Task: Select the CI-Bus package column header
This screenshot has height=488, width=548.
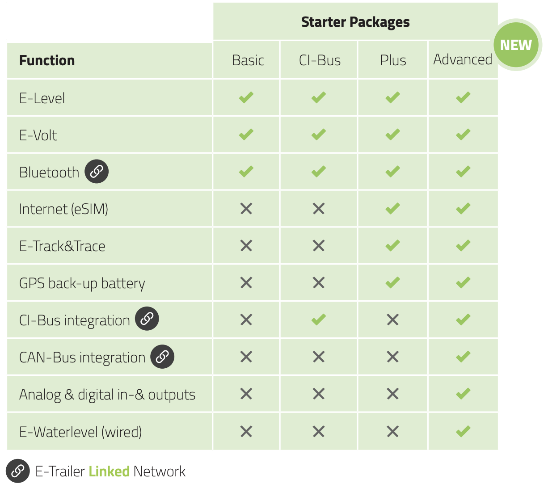Action: click(x=320, y=60)
